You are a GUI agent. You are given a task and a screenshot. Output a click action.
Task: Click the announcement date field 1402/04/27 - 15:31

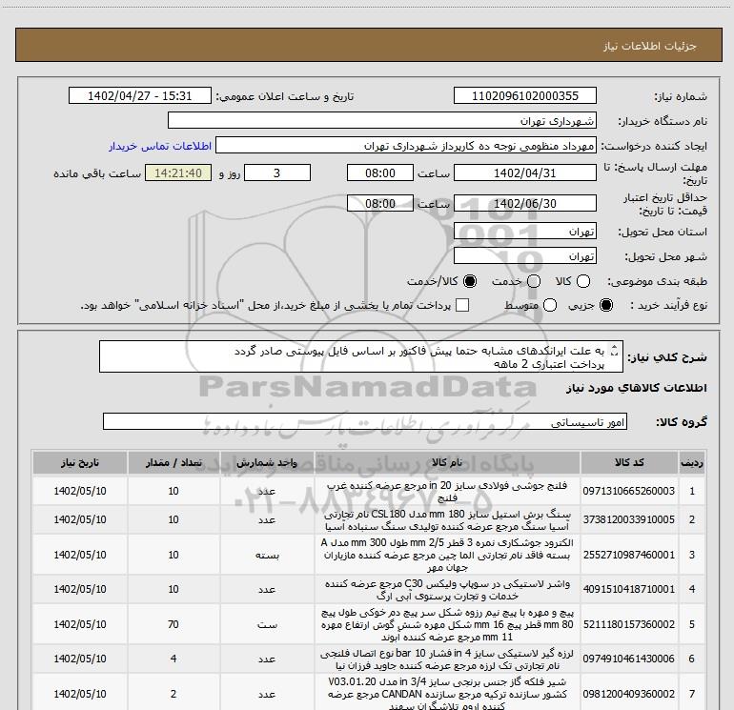coord(140,95)
